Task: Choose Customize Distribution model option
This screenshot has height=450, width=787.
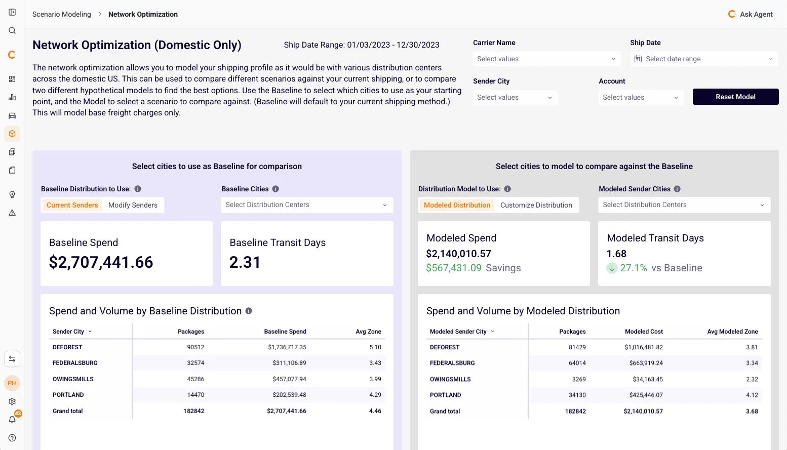Action: (x=536, y=205)
